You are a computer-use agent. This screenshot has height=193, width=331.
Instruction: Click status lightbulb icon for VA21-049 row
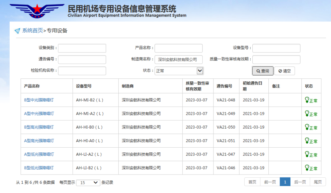click(307, 113)
